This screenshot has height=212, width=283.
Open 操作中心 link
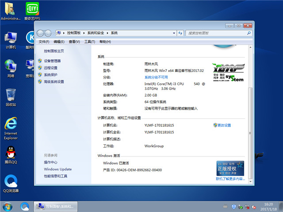pyautogui.click(x=50, y=162)
